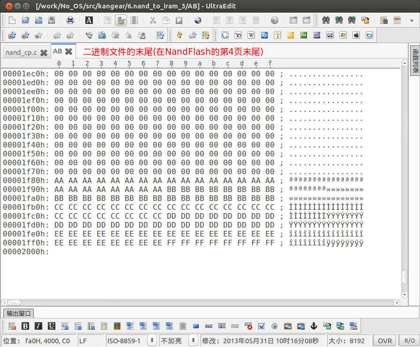This screenshot has width=420, height=347.
Task: Click the offset 00001fb0h row label
Action: [x=26, y=207]
